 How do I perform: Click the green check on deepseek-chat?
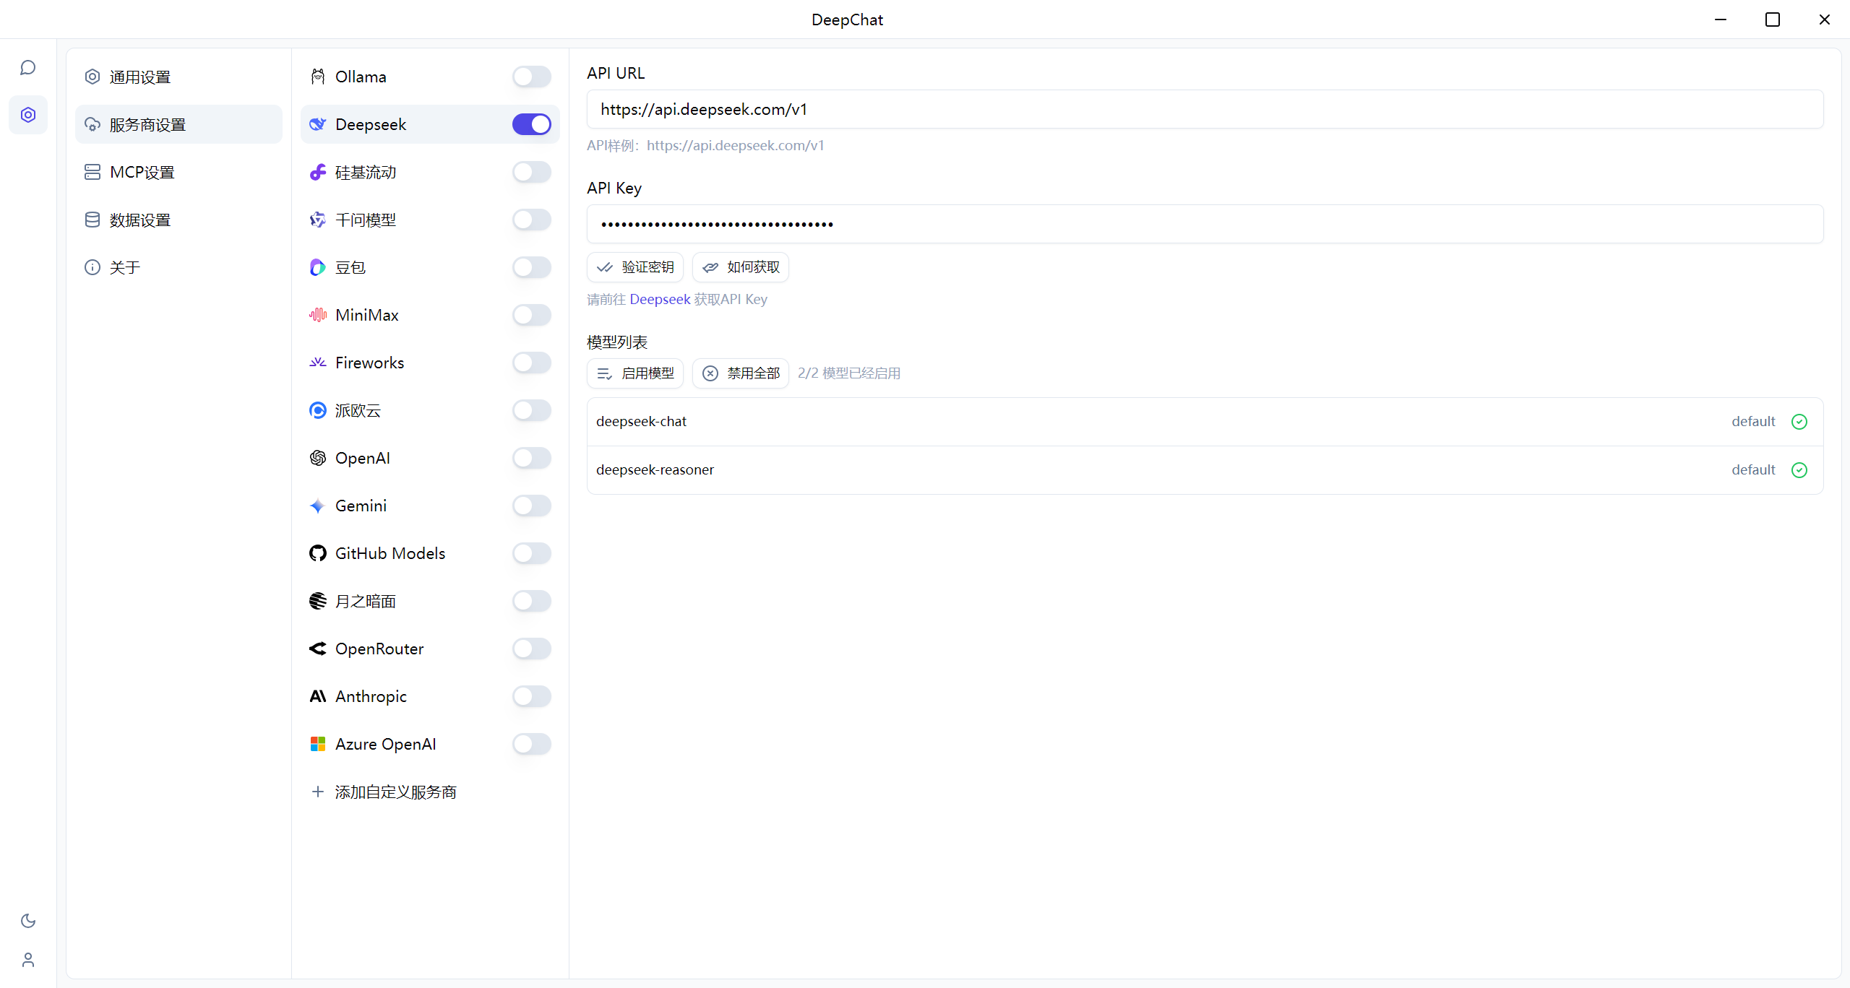[x=1799, y=422]
